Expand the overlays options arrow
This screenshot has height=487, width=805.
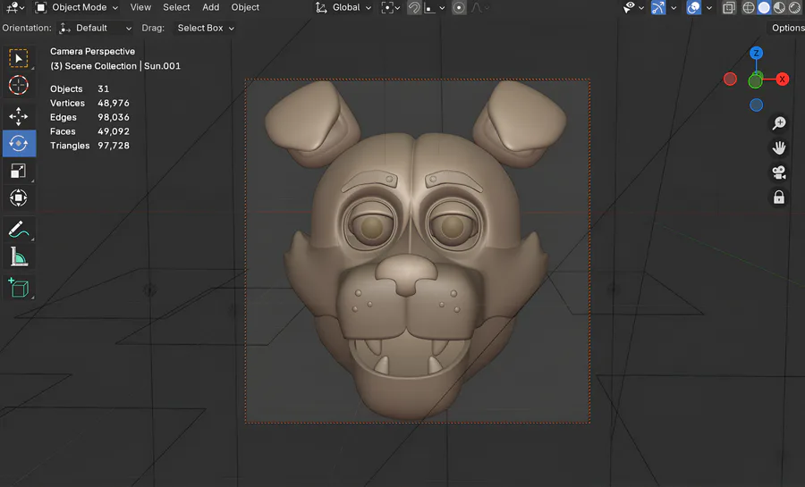(709, 7)
